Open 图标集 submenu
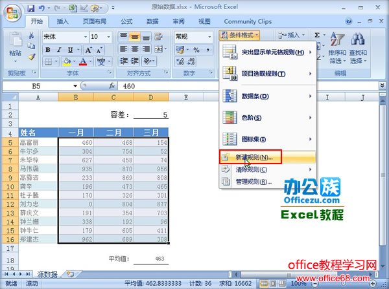Viewport: 389px width, 289px height. click(267, 139)
